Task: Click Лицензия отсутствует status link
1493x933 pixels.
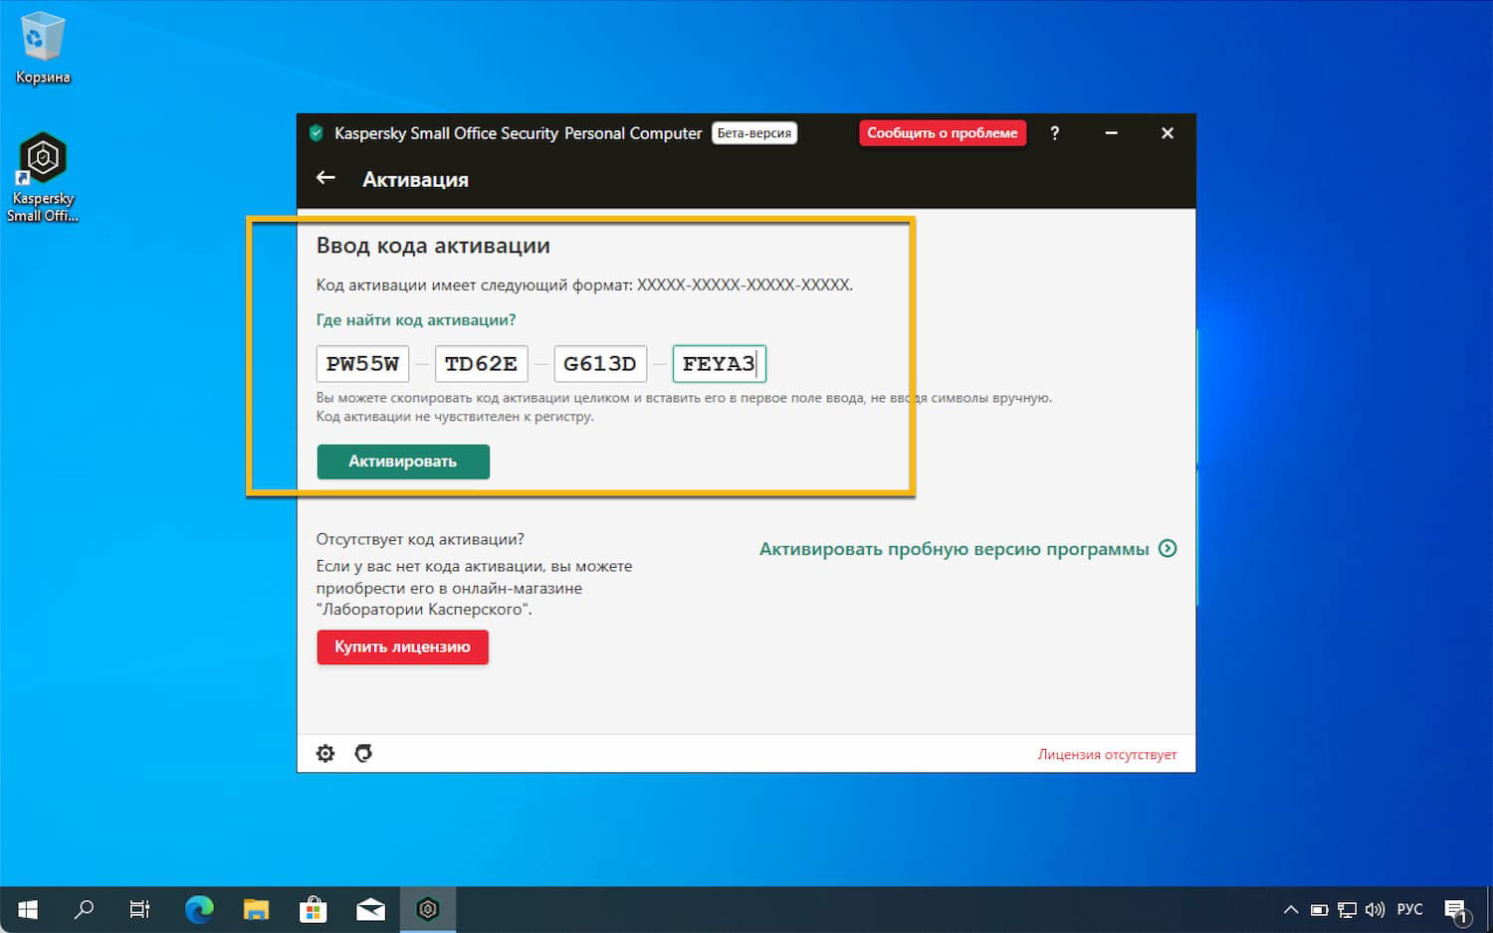Action: [1107, 754]
